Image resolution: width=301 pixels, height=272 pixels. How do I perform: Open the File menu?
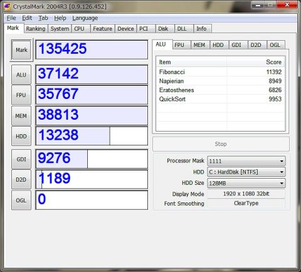point(11,18)
